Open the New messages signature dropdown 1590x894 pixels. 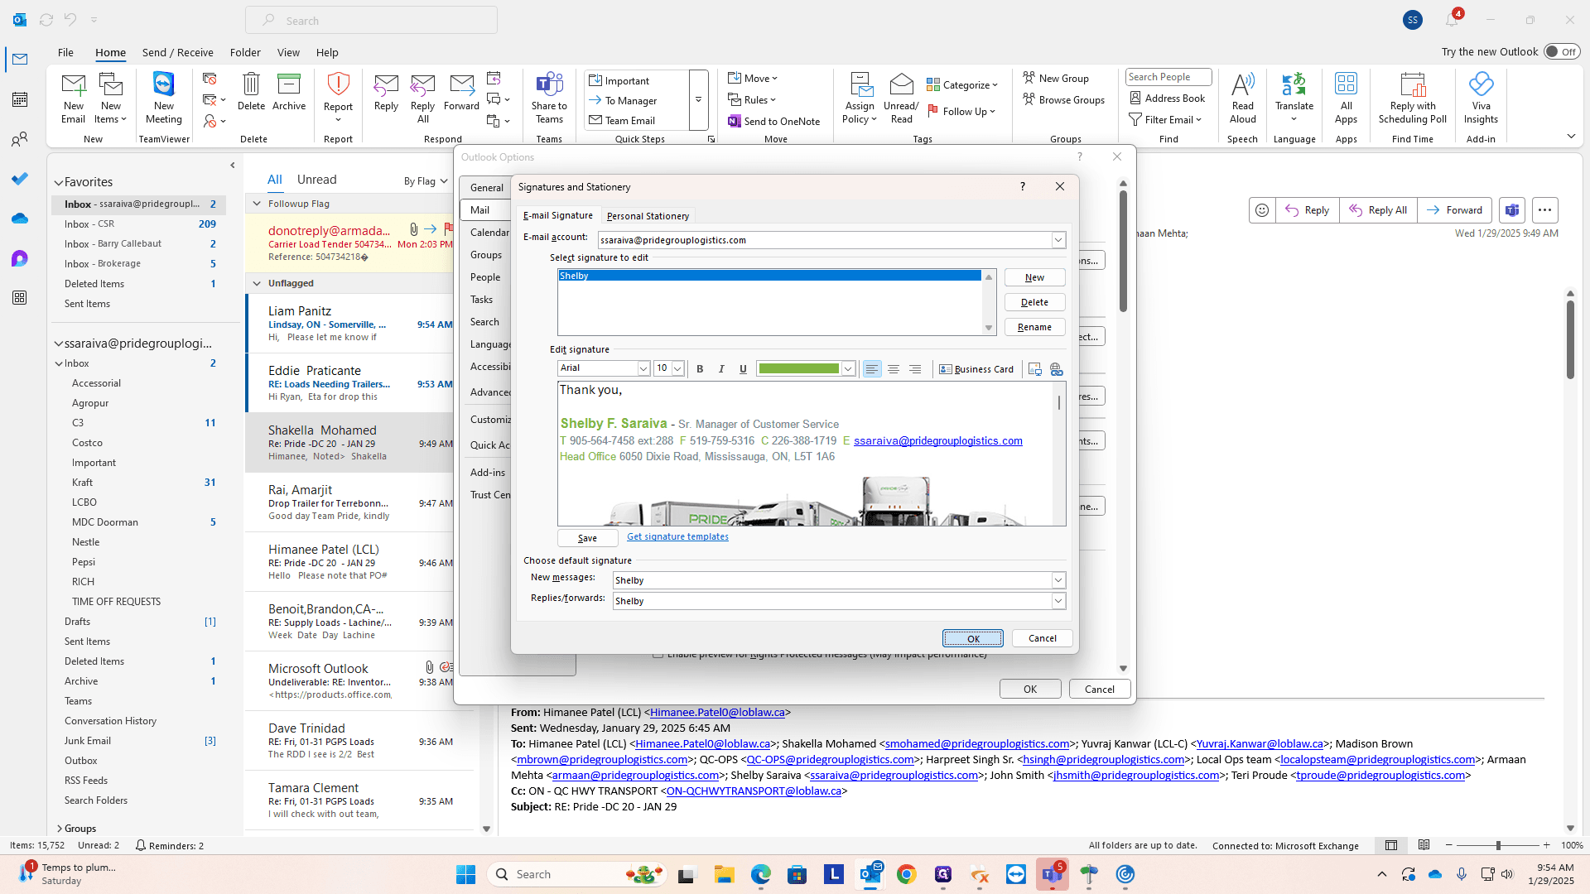click(x=1058, y=580)
